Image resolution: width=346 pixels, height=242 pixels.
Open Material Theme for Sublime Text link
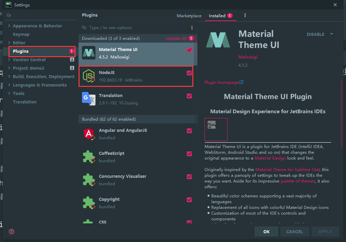click(287, 170)
